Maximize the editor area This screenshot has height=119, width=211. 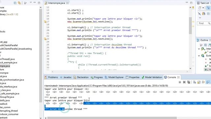[191, 3]
